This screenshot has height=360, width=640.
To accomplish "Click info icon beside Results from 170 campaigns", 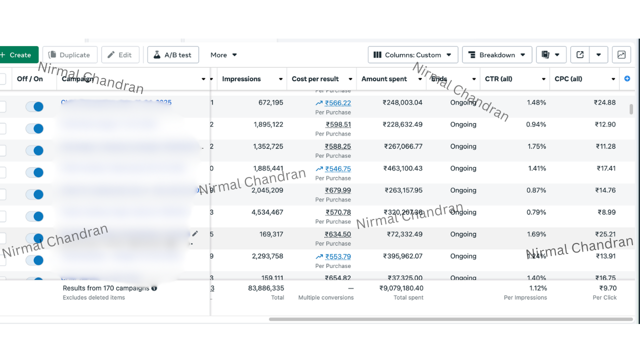I will click(x=154, y=288).
